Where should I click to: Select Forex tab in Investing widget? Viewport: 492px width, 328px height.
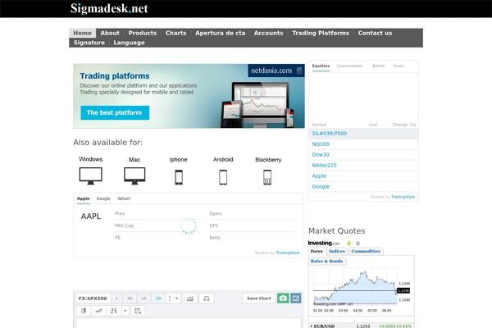pos(317,252)
